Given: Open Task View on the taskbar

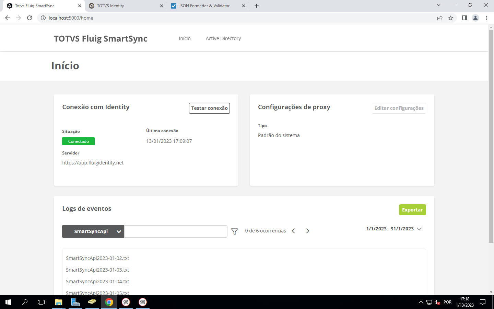Looking at the screenshot, I should tap(41, 302).
